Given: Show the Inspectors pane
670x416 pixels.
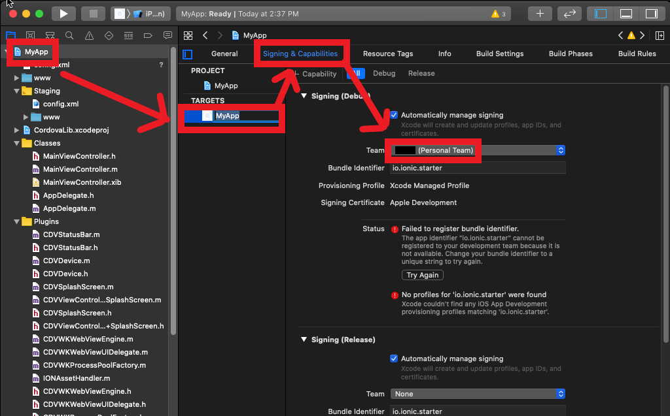Looking at the screenshot, I should coord(652,14).
